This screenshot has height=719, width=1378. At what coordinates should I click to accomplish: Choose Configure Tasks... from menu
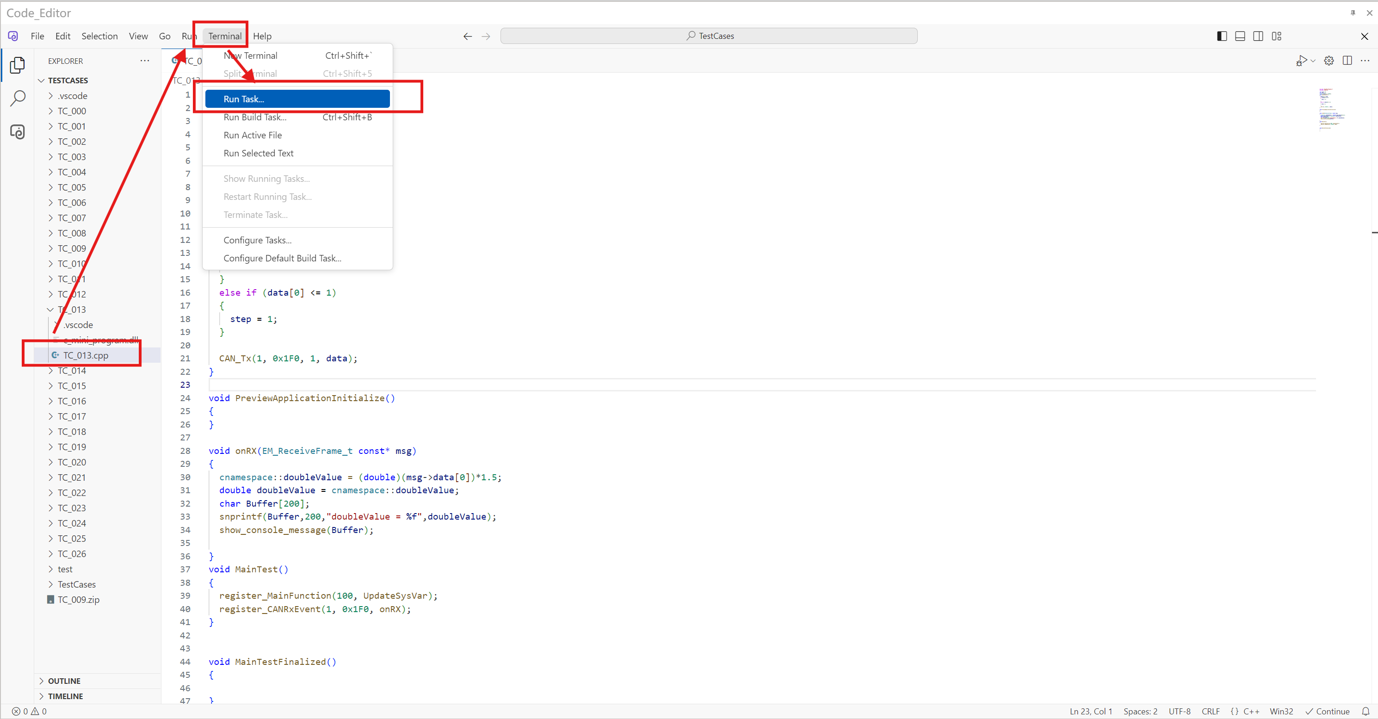pyautogui.click(x=257, y=240)
